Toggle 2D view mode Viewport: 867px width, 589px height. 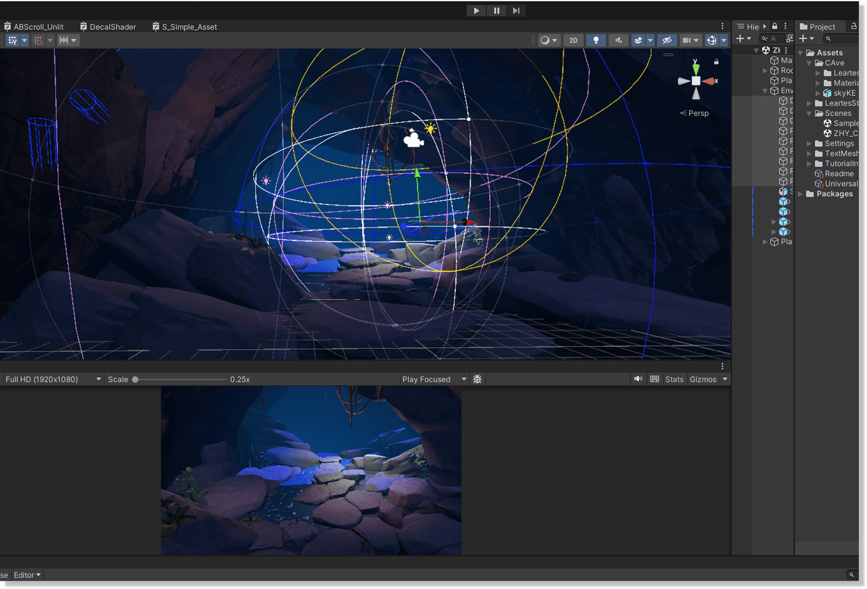pos(573,40)
